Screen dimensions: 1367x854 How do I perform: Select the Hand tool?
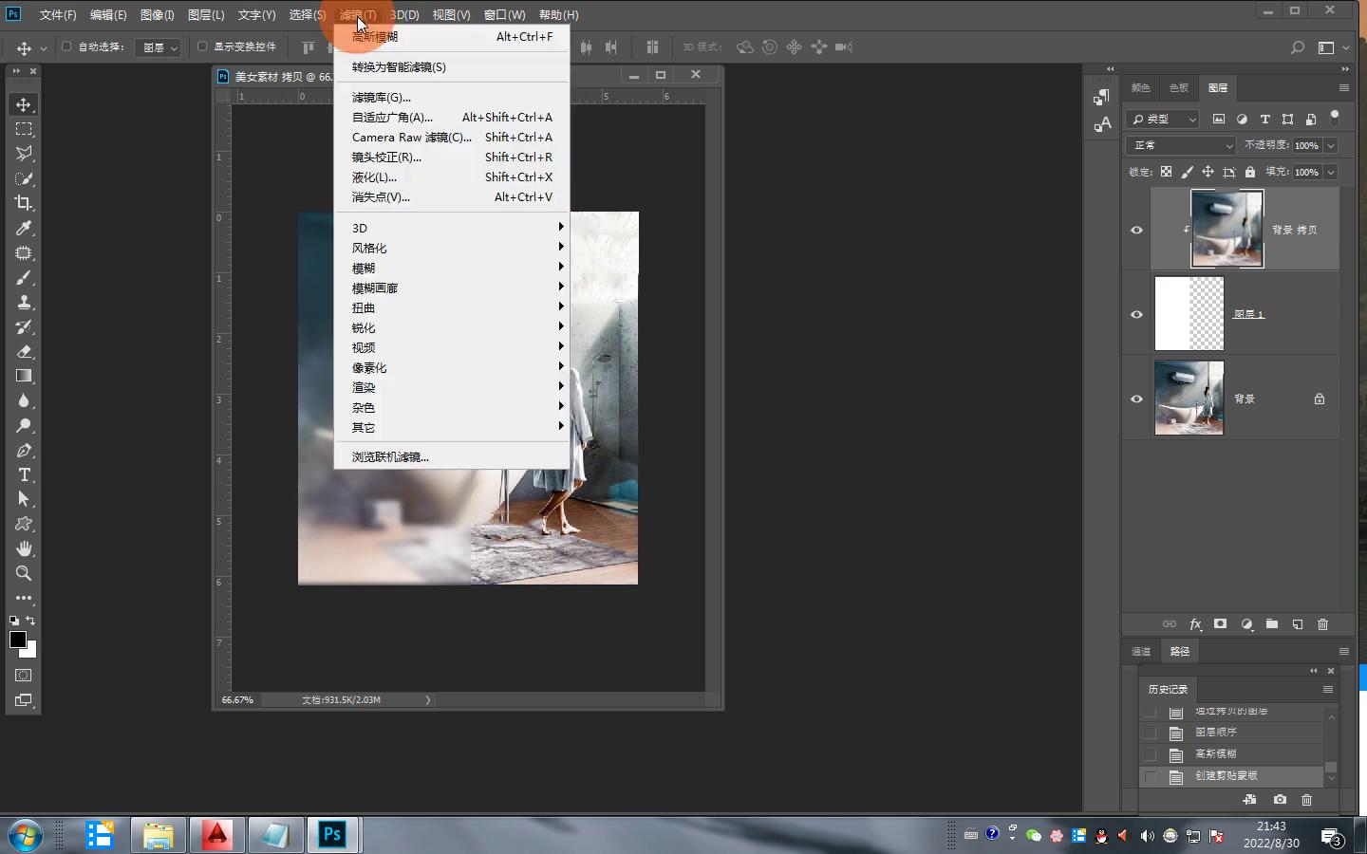24,548
